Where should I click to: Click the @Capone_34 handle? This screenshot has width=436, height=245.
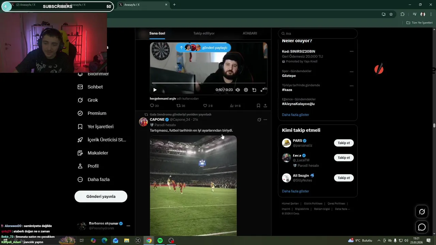coord(180,120)
